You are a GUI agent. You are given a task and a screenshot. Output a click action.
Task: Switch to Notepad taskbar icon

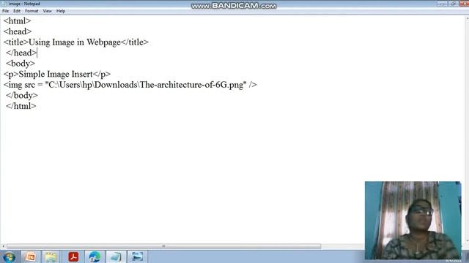pyautogui.click(x=116, y=256)
